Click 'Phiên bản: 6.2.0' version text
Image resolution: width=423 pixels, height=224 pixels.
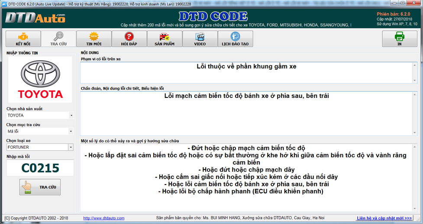click(393, 14)
